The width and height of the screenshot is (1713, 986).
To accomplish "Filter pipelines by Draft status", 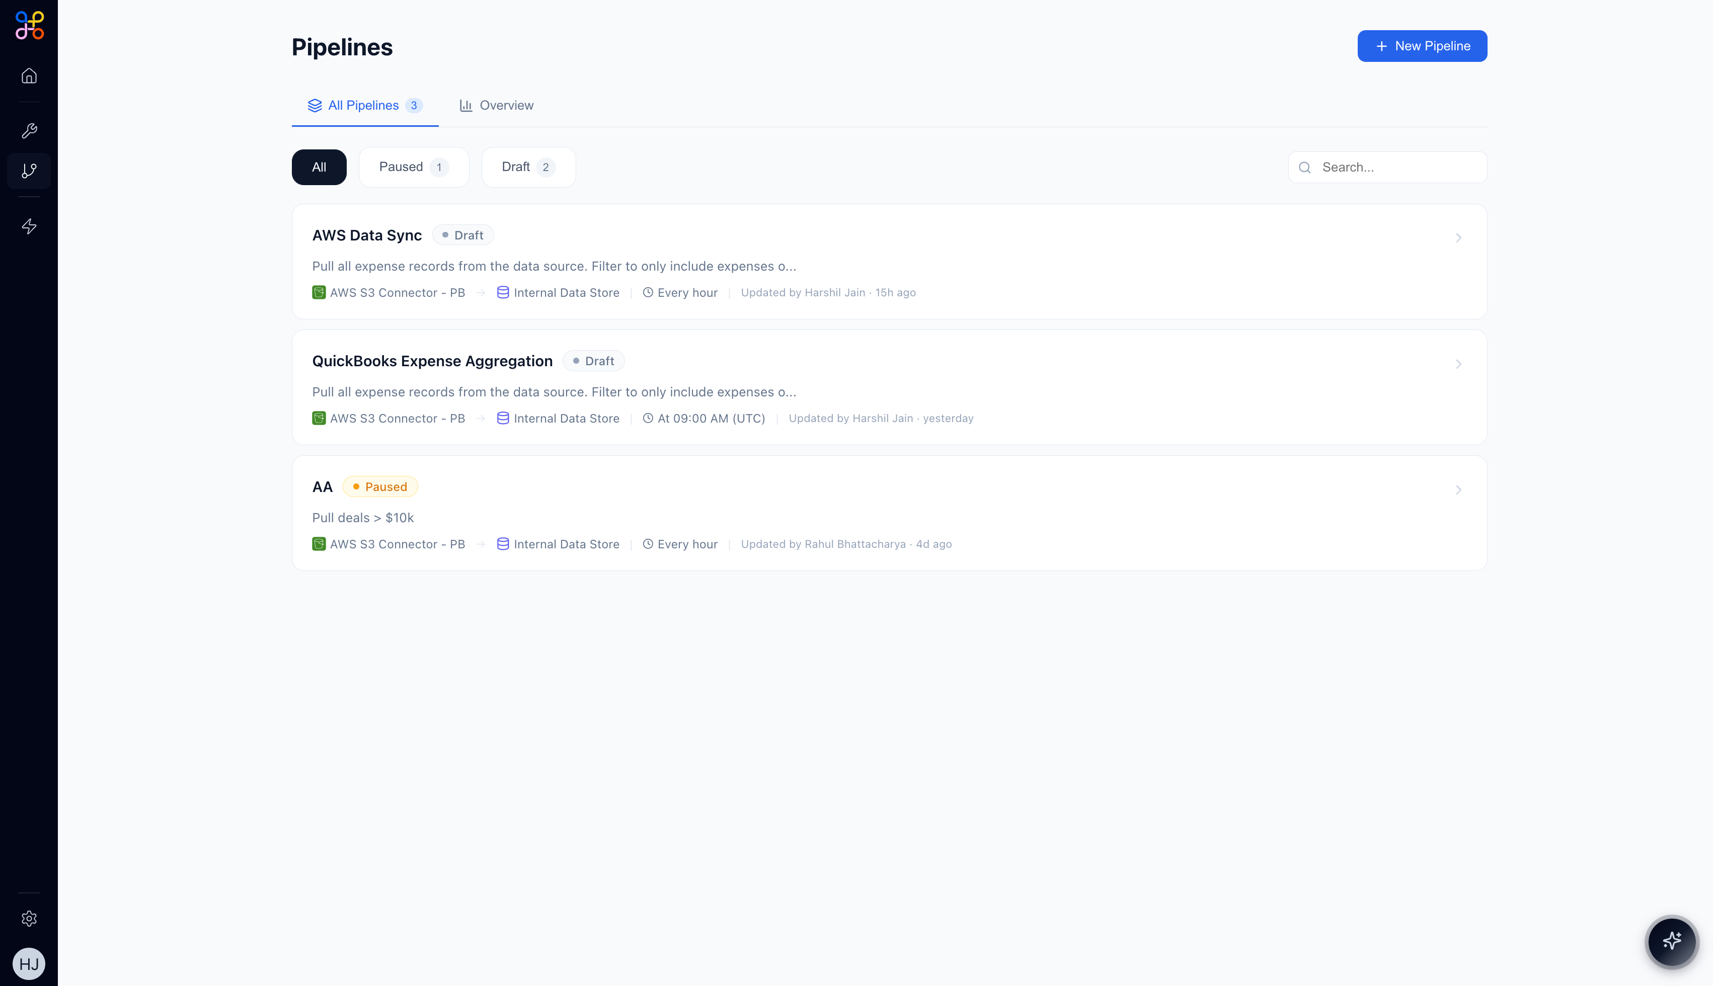I will coord(528,167).
